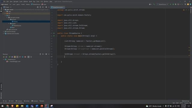Collapse StreamSource node in Structure
192x108 pixels.
click(3, 59)
